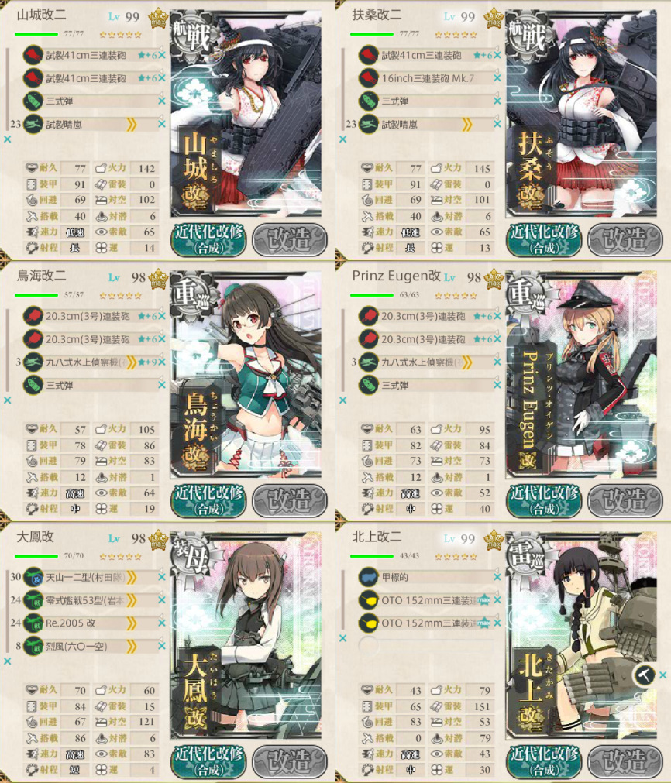This screenshot has width=671, height=783.
Task: Click the 九八式水上偵察機 icon on 鳥海改二
Action: (33, 362)
